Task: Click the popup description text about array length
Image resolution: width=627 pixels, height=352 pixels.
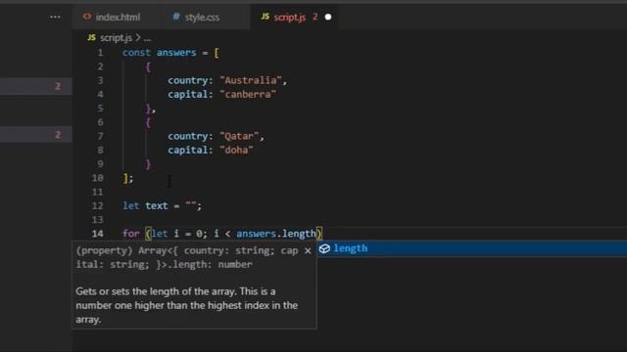Action: click(187, 305)
